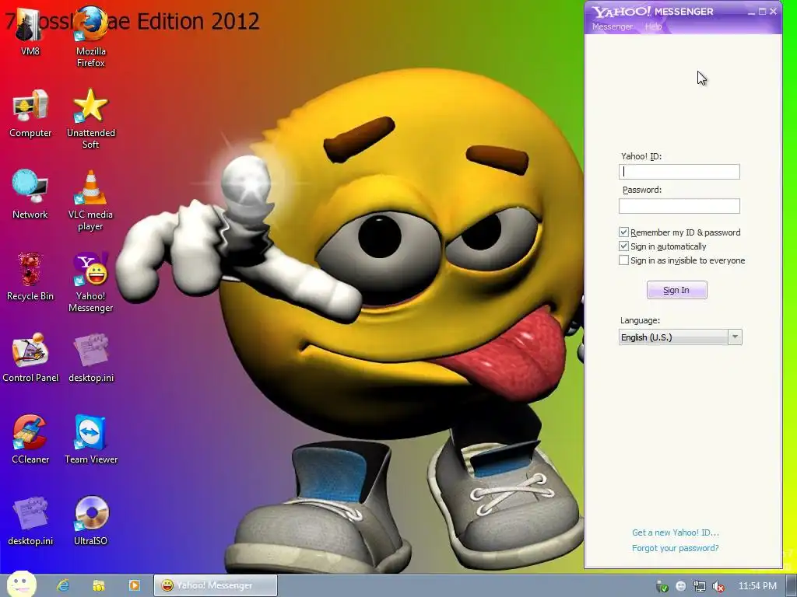
Task: Open Control Panel from the desktop
Action: click(x=30, y=358)
